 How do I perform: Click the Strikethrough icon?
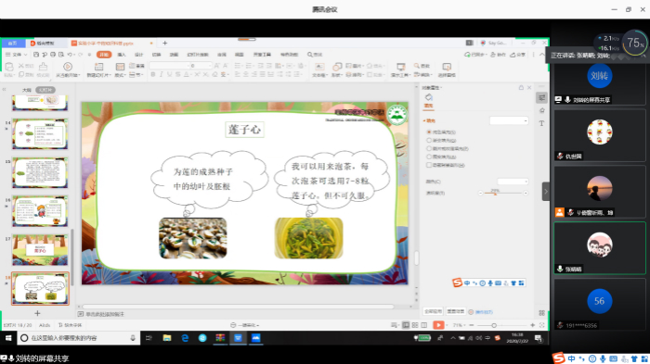coord(178,74)
